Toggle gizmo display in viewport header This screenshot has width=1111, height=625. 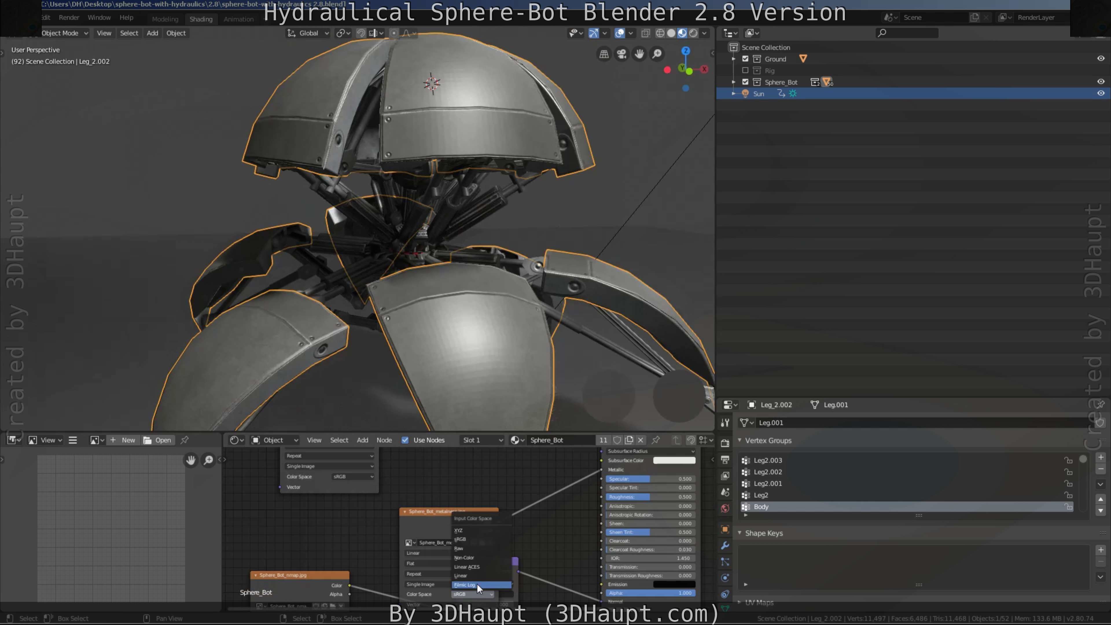(x=593, y=33)
